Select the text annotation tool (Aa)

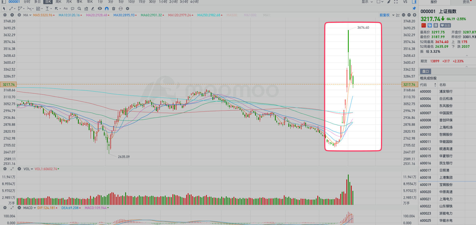(x=66, y=9)
